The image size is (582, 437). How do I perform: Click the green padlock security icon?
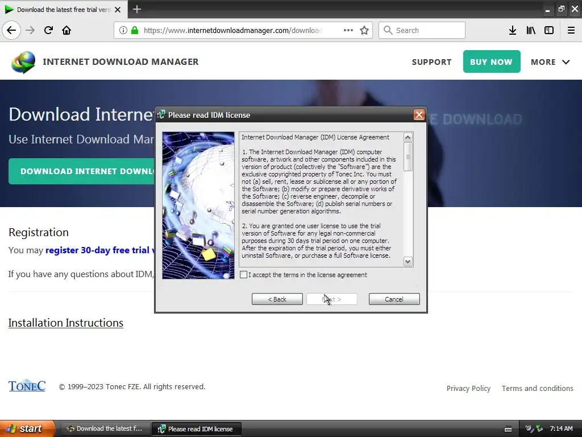pyautogui.click(x=134, y=30)
